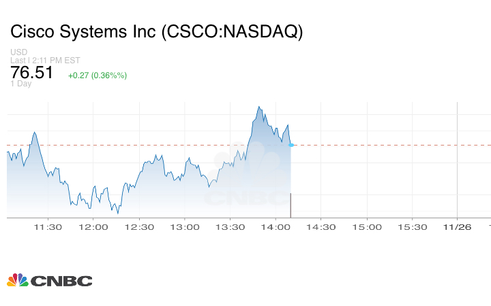Image resolution: width=491 pixels, height=306 pixels.
Task: Click the 11:30 time axis label
Action: coord(48,227)
